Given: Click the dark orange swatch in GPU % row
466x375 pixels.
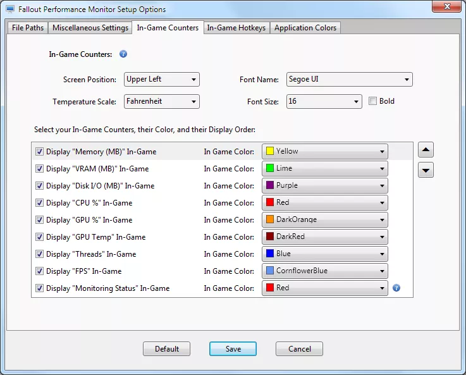Looking at the screenshot, I should [269, 219].
